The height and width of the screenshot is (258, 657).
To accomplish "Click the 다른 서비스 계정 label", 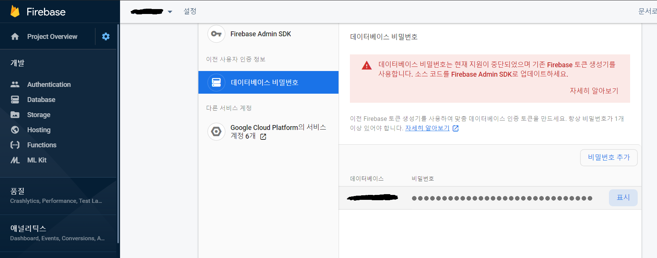I will 229,108.
